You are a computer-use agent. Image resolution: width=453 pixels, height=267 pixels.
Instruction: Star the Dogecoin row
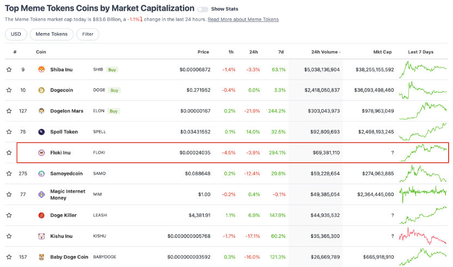click(9, 90)
